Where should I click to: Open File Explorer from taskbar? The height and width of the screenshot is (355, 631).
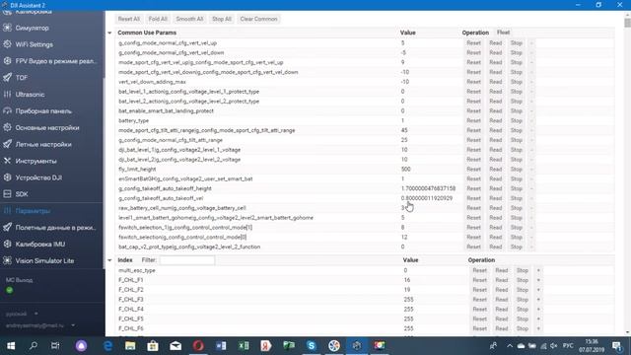(130, 346)
